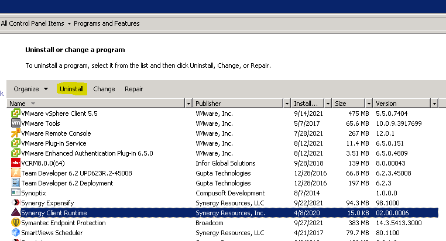Select the VMware Remote Console entry
446x241 pixels.
(x=224, y=133)
